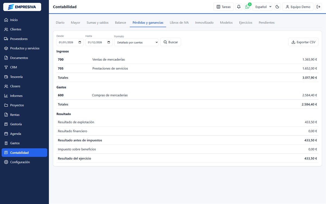Open Closers in sidebar
326x204 pixels.
(24, 86)
